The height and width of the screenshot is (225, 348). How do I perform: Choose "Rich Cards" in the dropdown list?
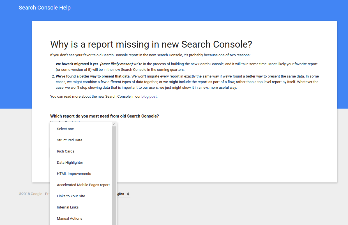click(66, 151)
